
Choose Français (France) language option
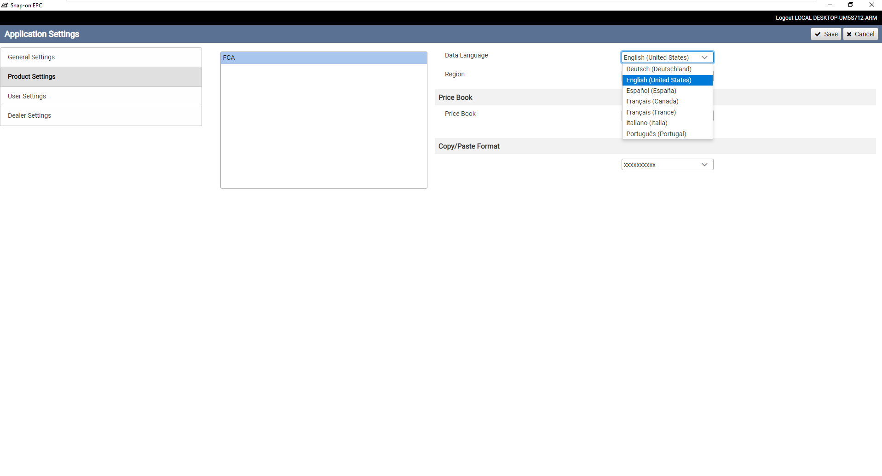pos(667,112)
